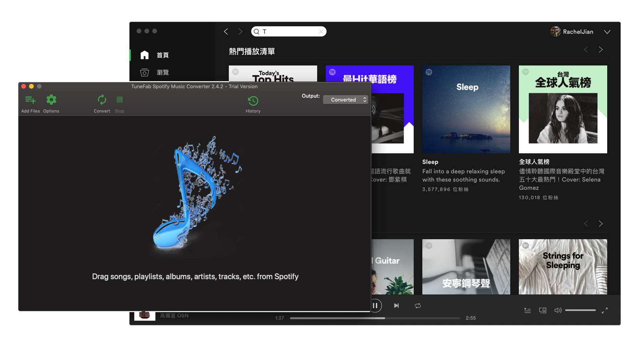This screenshot has width=628, height=338.
Task: Show next playlists in 熱門播放清單 row
Action: click(x=601, y=50)
